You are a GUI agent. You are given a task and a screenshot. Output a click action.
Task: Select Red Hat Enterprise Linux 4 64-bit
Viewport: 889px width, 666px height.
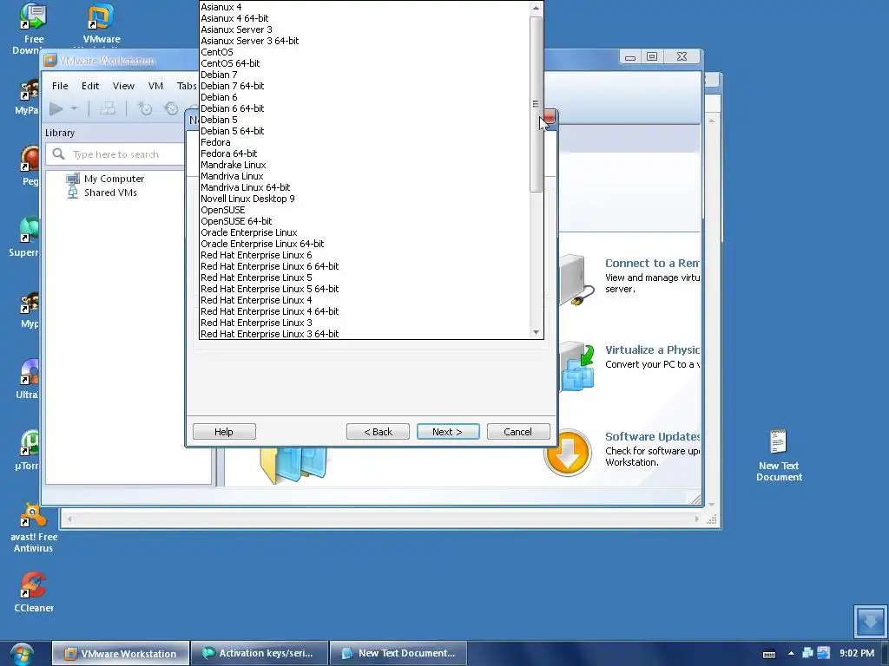365,311
